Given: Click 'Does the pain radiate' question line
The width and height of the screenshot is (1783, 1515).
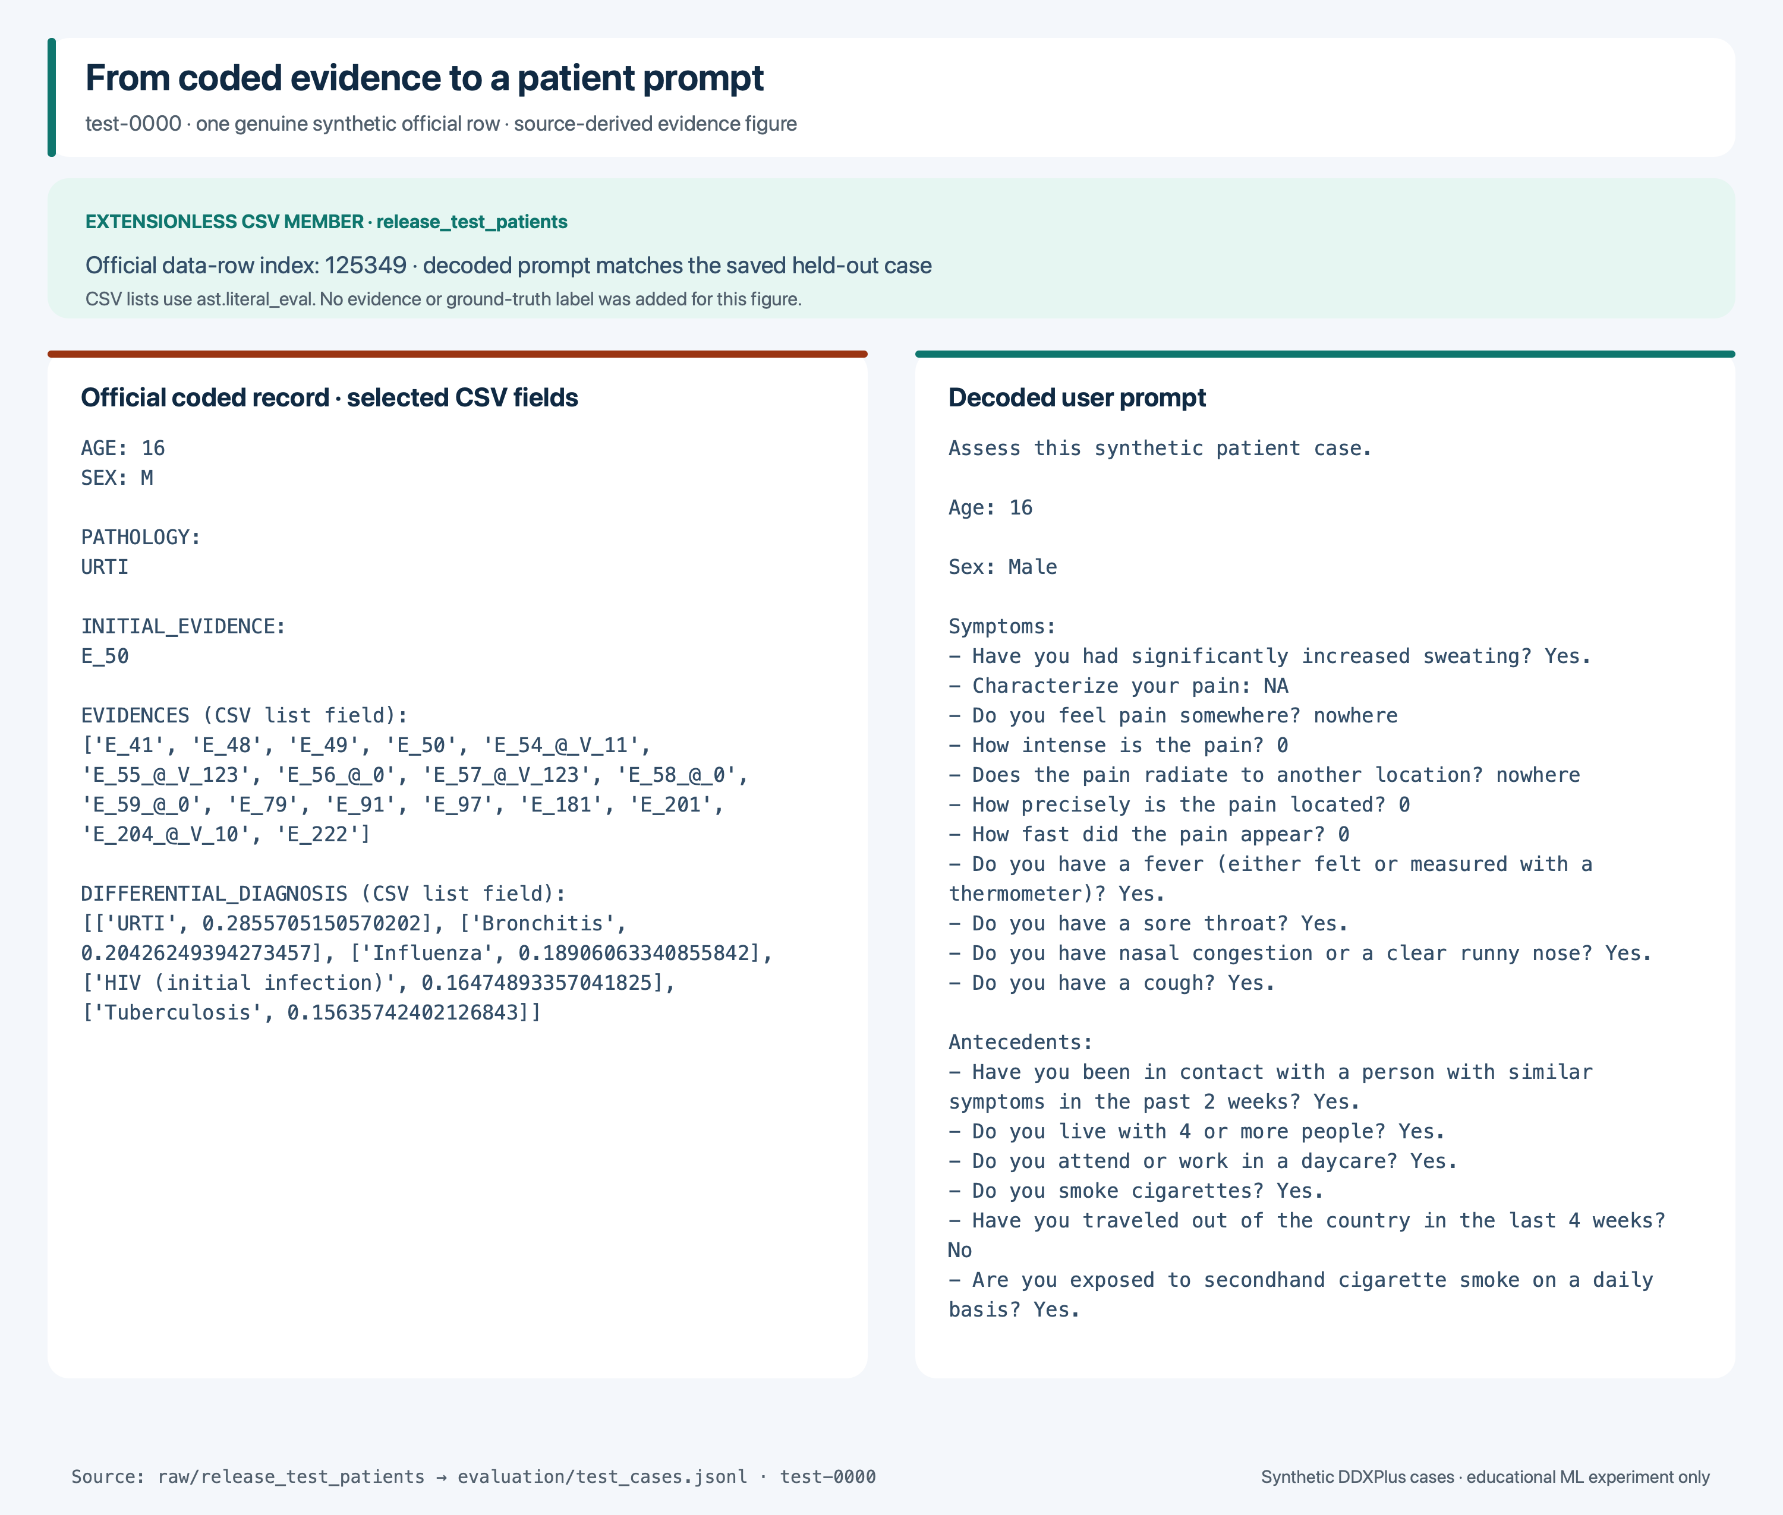Looking at the screenshot, I should click(1264, 775).
